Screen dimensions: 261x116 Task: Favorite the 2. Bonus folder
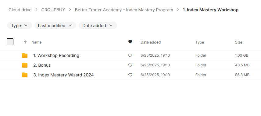(x=130, y=65)
